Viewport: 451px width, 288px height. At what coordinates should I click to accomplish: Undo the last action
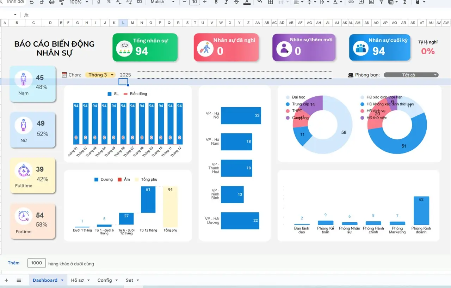(32, 2)
